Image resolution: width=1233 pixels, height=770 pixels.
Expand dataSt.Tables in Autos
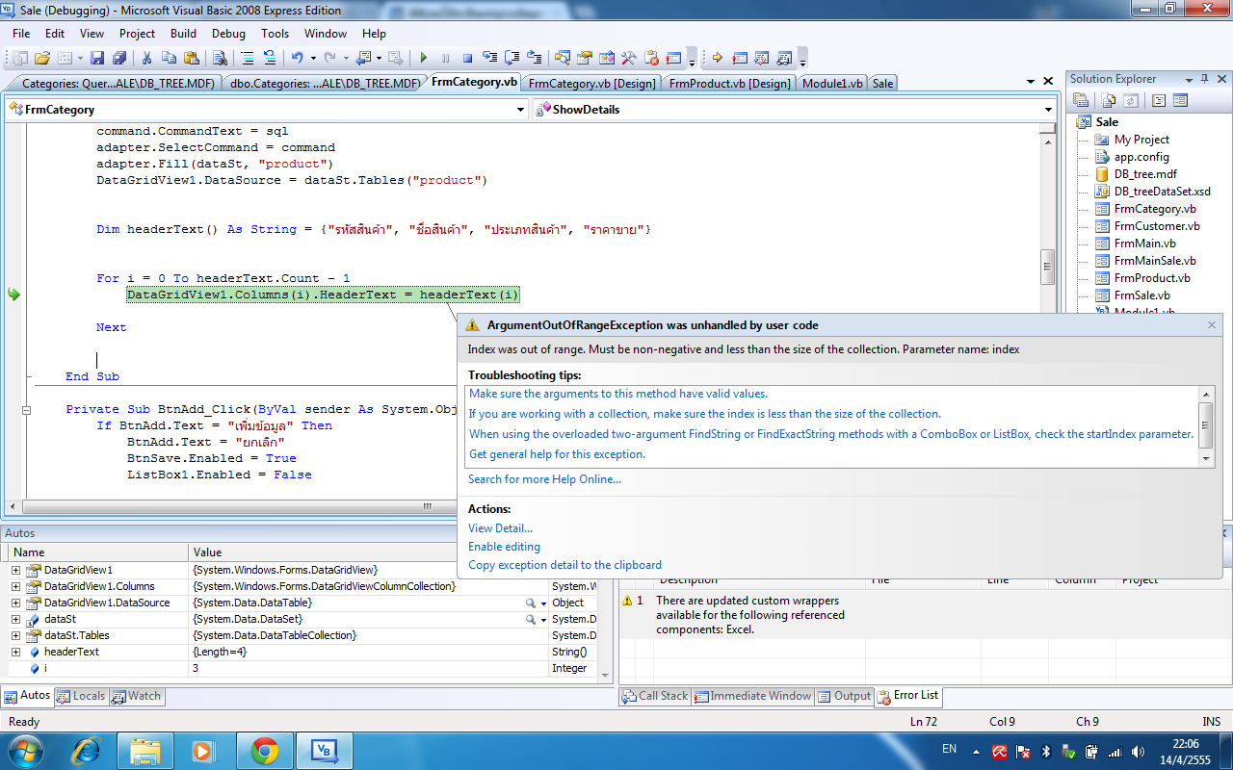[x=16, y=635]
